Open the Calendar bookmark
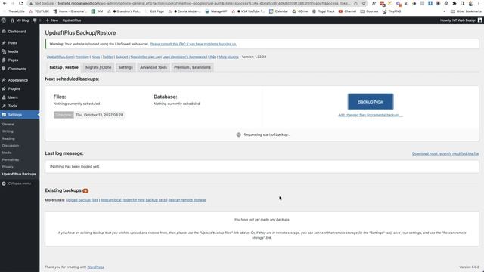Image resolution: width=484 pixels, height=272 pixels. (x=278, y=11)
